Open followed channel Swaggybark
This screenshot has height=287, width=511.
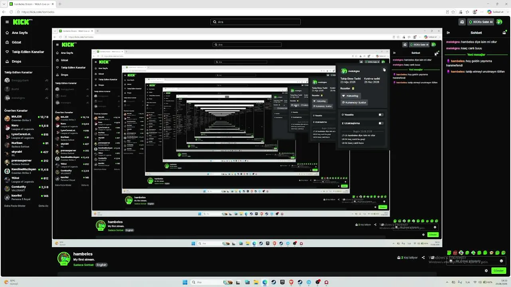point(26,80)
